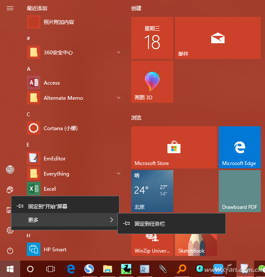Viewport: 265px width, 277px height.
Task: Expand the 360安全中心 folder chevron
Action: [119, 52]
